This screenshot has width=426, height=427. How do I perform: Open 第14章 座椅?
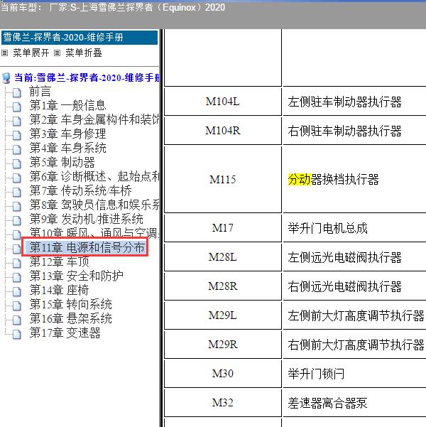pyautogui.click(x=59, y=290)
